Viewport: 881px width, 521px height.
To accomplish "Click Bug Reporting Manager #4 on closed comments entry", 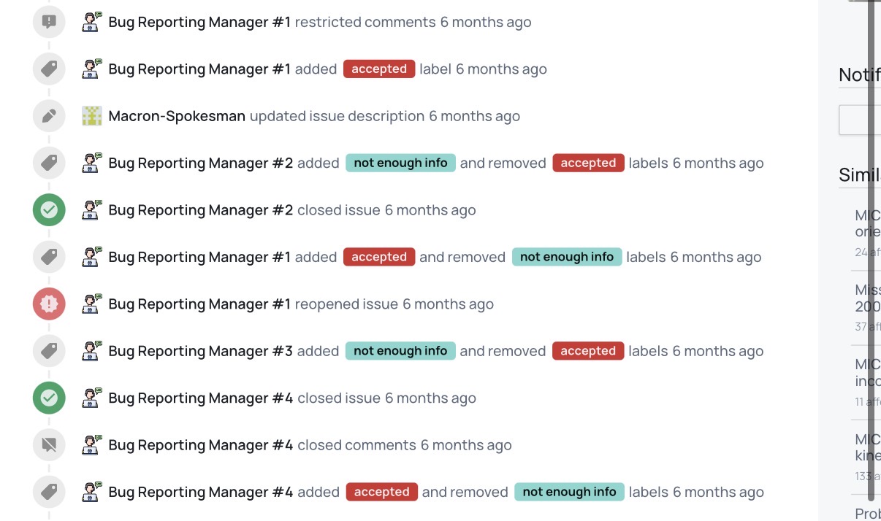I will tap(200, 445).
